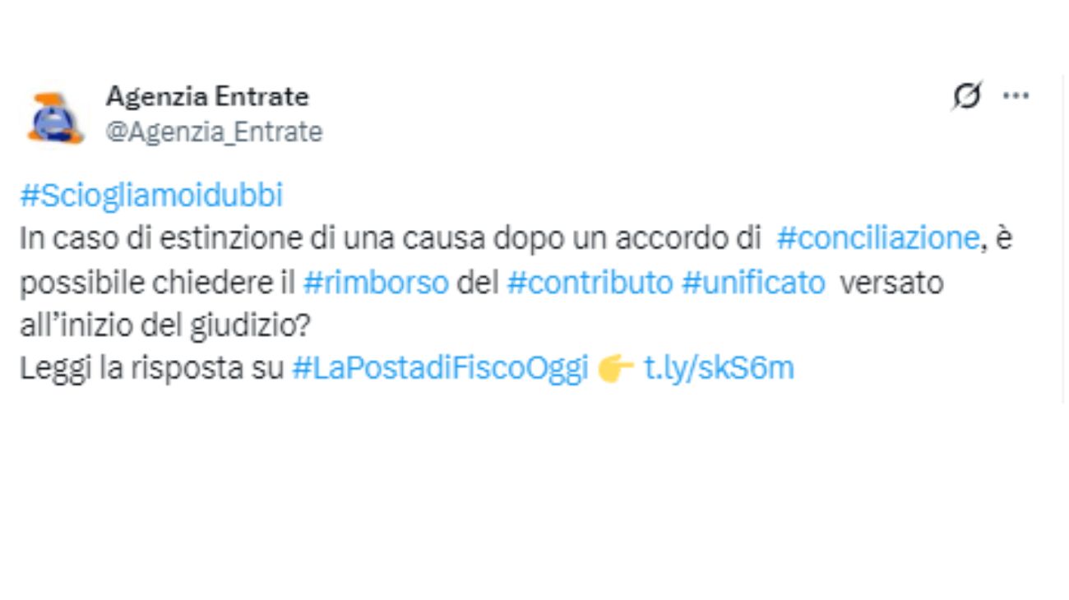Open the #Sciogliamoidubbi hashtag

click(x=151, y=196)
